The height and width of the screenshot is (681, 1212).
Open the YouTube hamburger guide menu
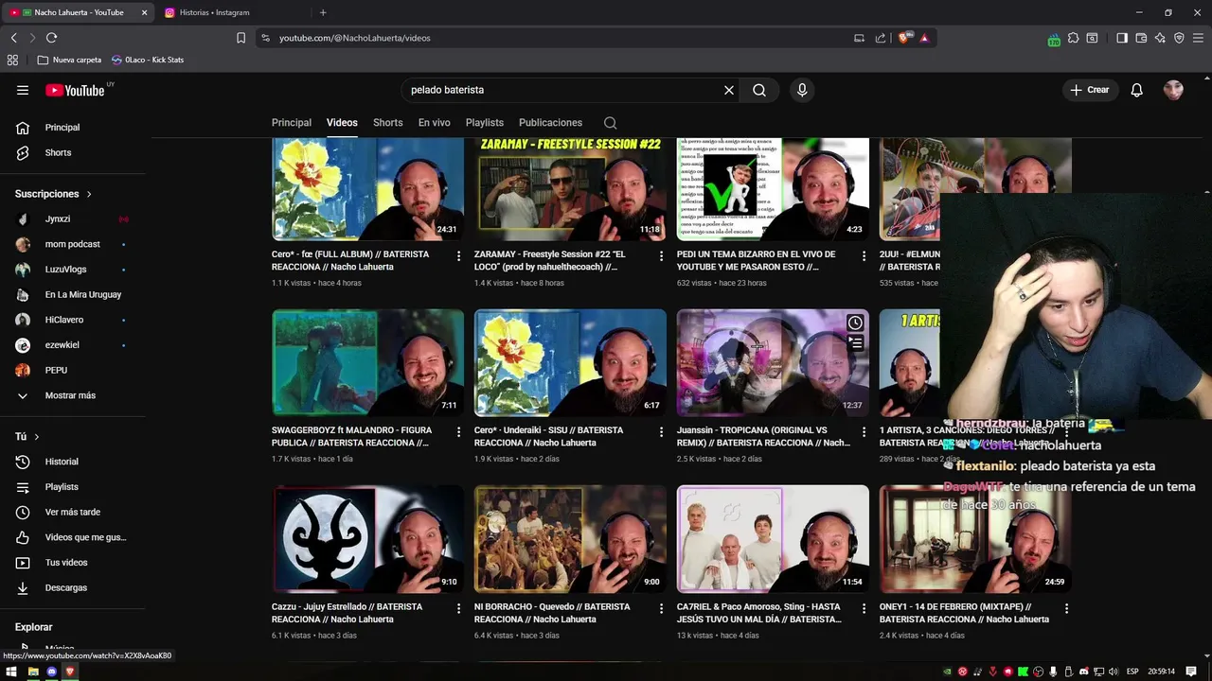(23, 90)
